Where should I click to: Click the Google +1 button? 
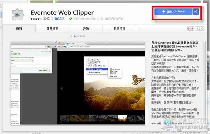(x=190, y=28)
